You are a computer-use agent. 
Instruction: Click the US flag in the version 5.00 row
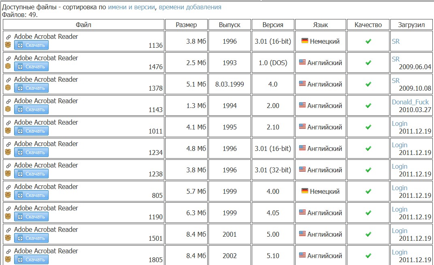click(x=302, y=234)
